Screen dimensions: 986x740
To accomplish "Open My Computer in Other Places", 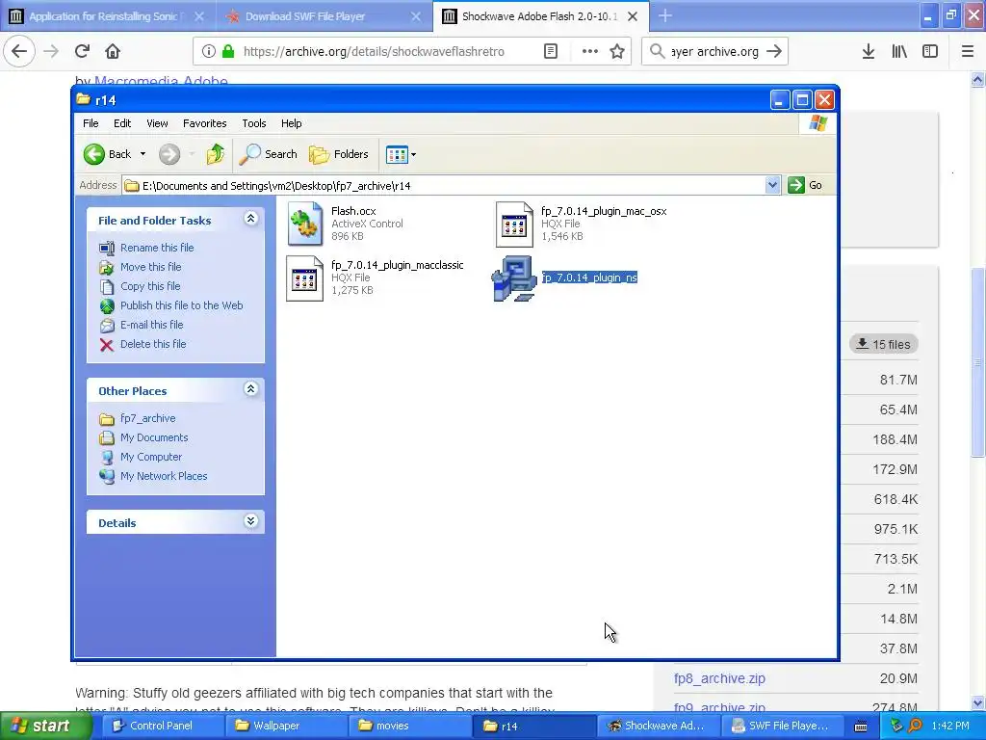I will 151,457.
